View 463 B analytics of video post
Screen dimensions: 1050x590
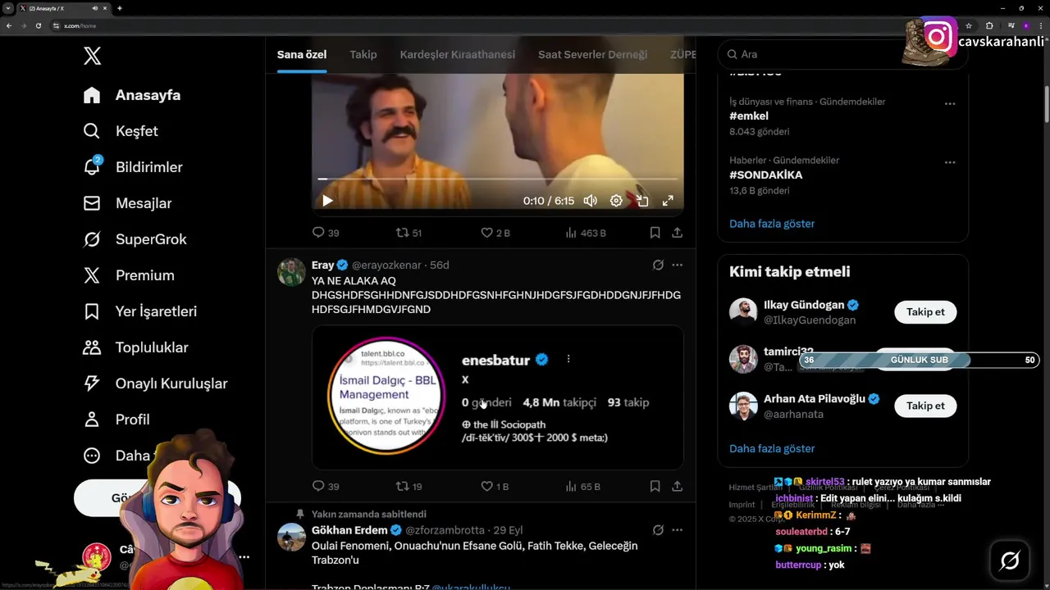[586, 233]
